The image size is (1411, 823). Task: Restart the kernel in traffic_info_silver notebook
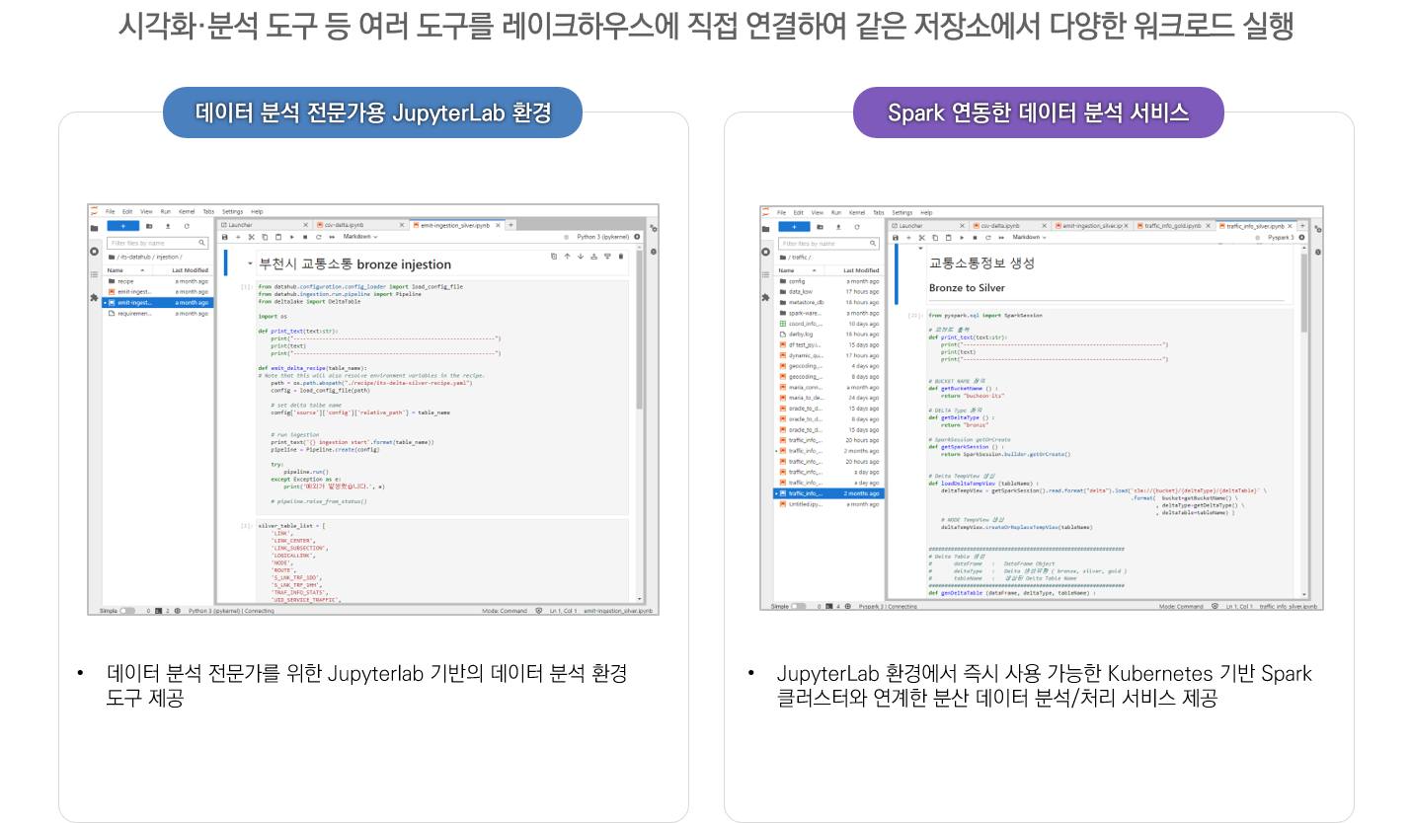990,238
